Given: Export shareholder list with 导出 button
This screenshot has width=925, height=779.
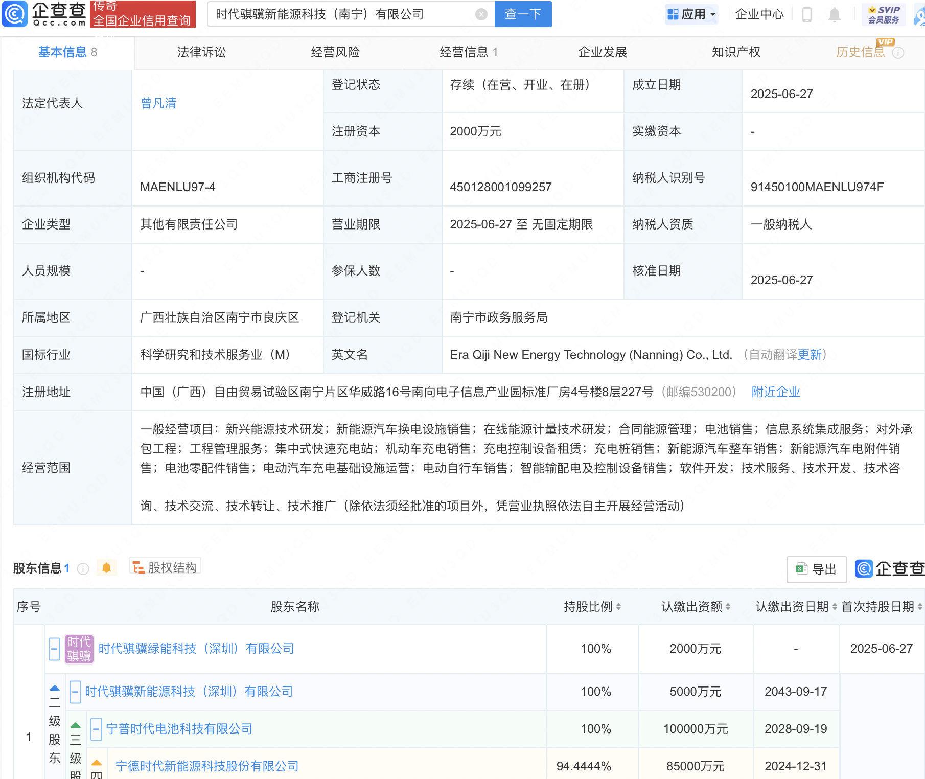Looking at the screenshot, I should coord(816,569).
